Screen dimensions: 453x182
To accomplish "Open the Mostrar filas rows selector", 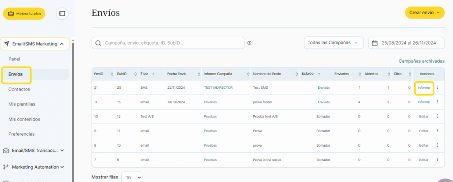I will (132, 177).
